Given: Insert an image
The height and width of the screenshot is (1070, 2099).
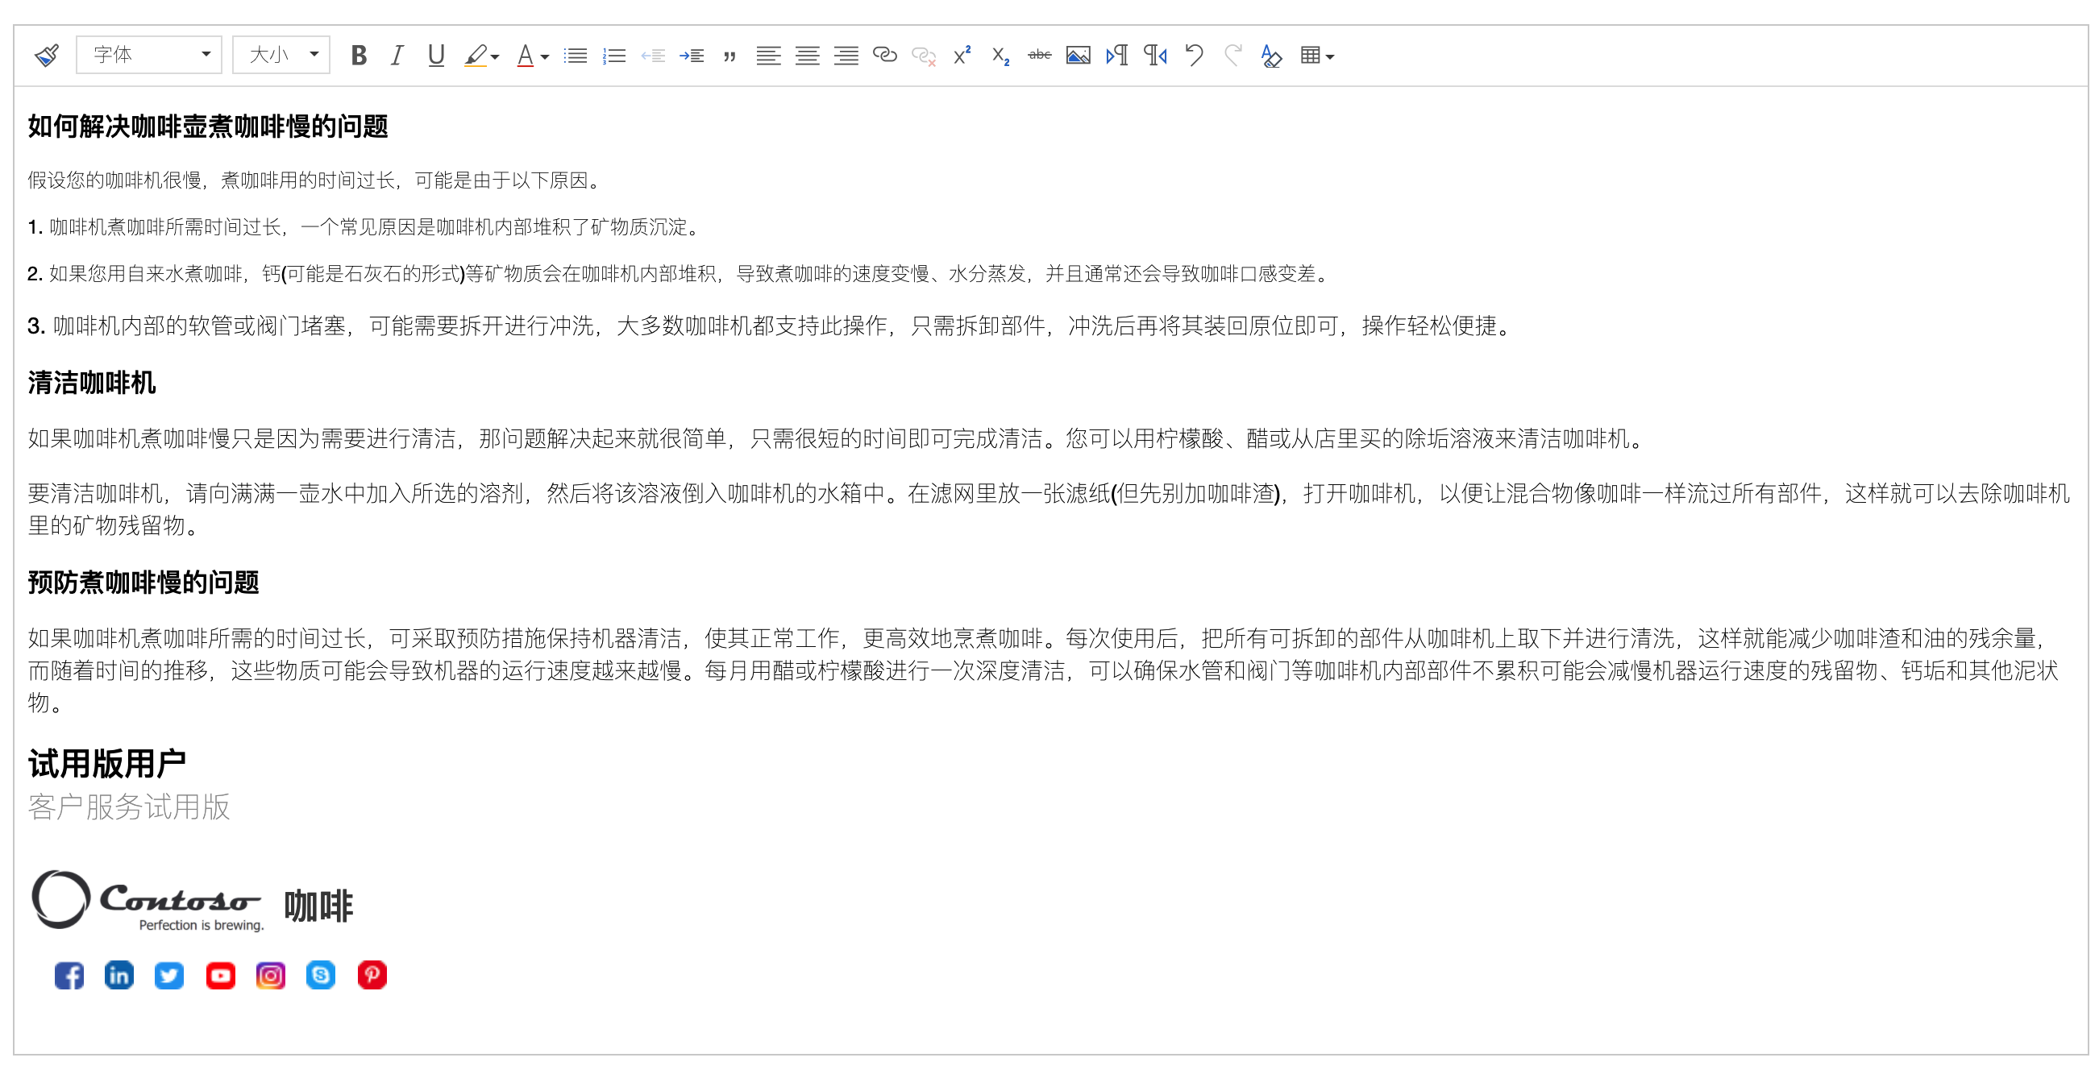Looking at the screenshot, I should pos(1078,56).
